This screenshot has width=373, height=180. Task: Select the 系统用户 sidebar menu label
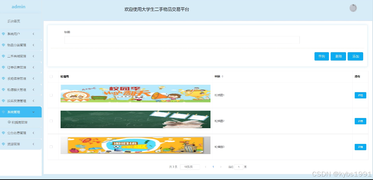tap(14, 34)
